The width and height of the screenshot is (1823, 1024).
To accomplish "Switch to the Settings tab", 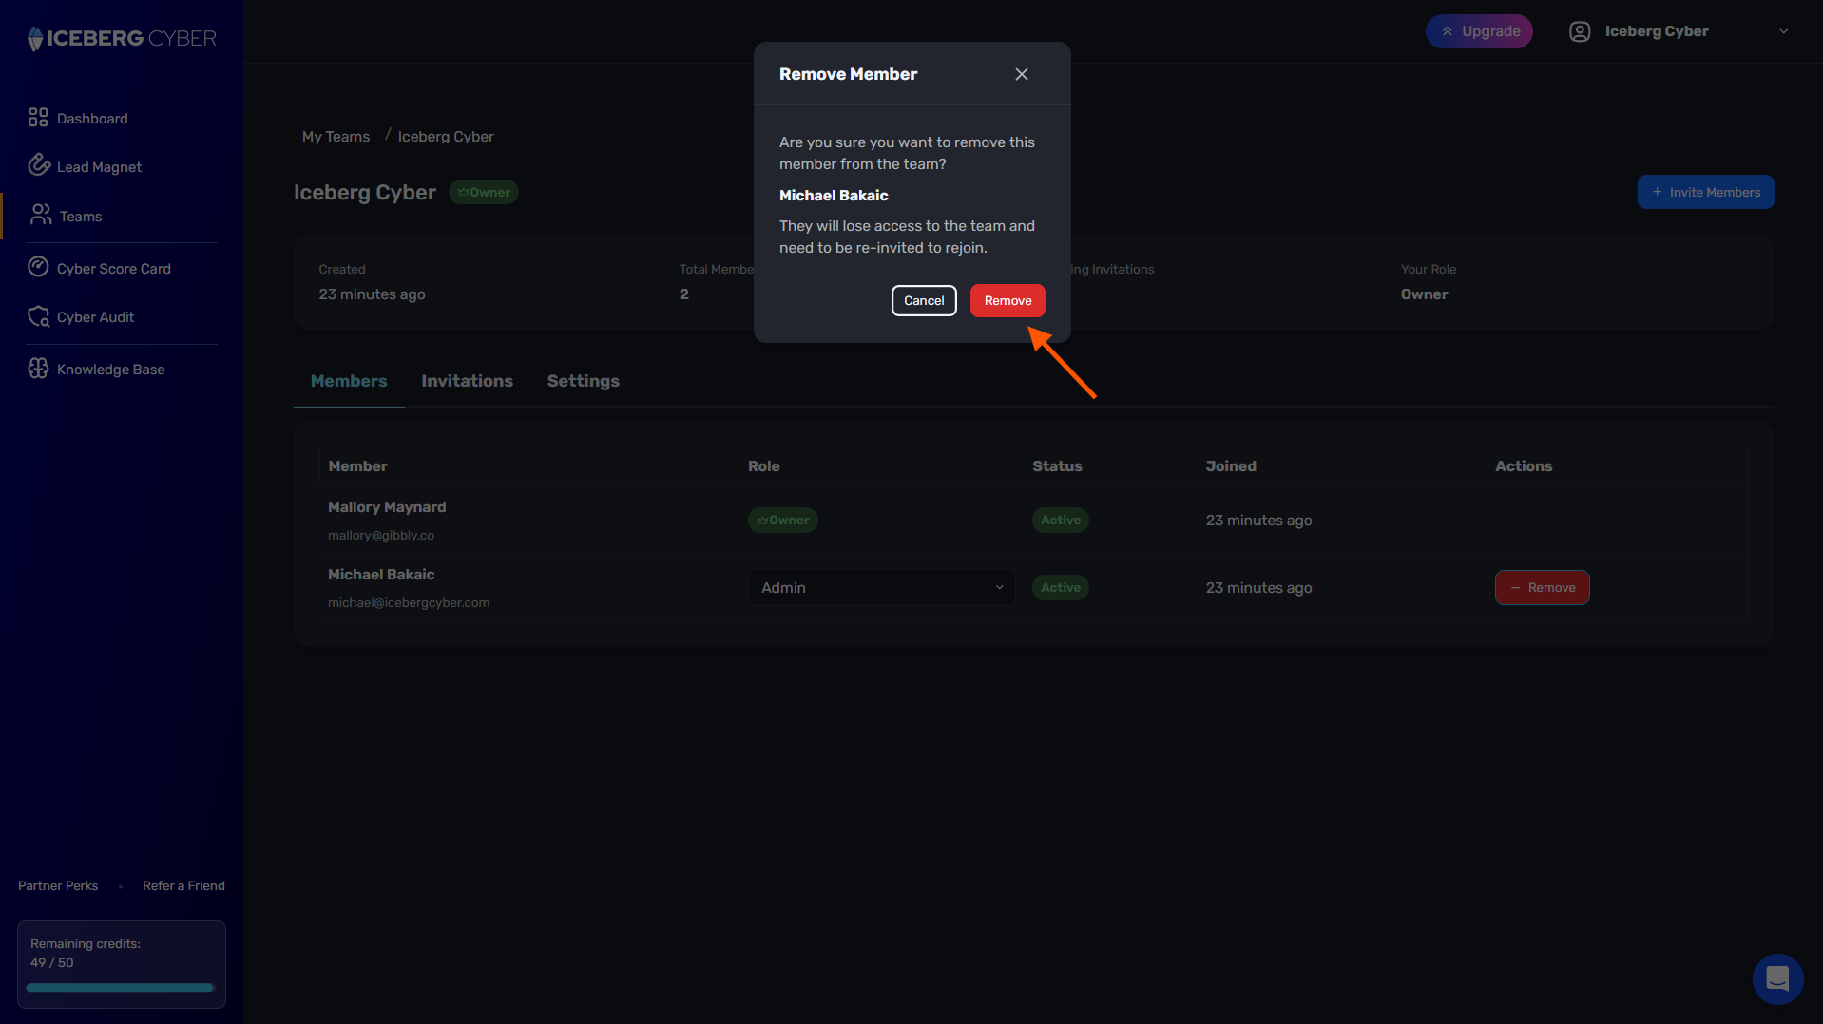I will [x=583, y=381].
